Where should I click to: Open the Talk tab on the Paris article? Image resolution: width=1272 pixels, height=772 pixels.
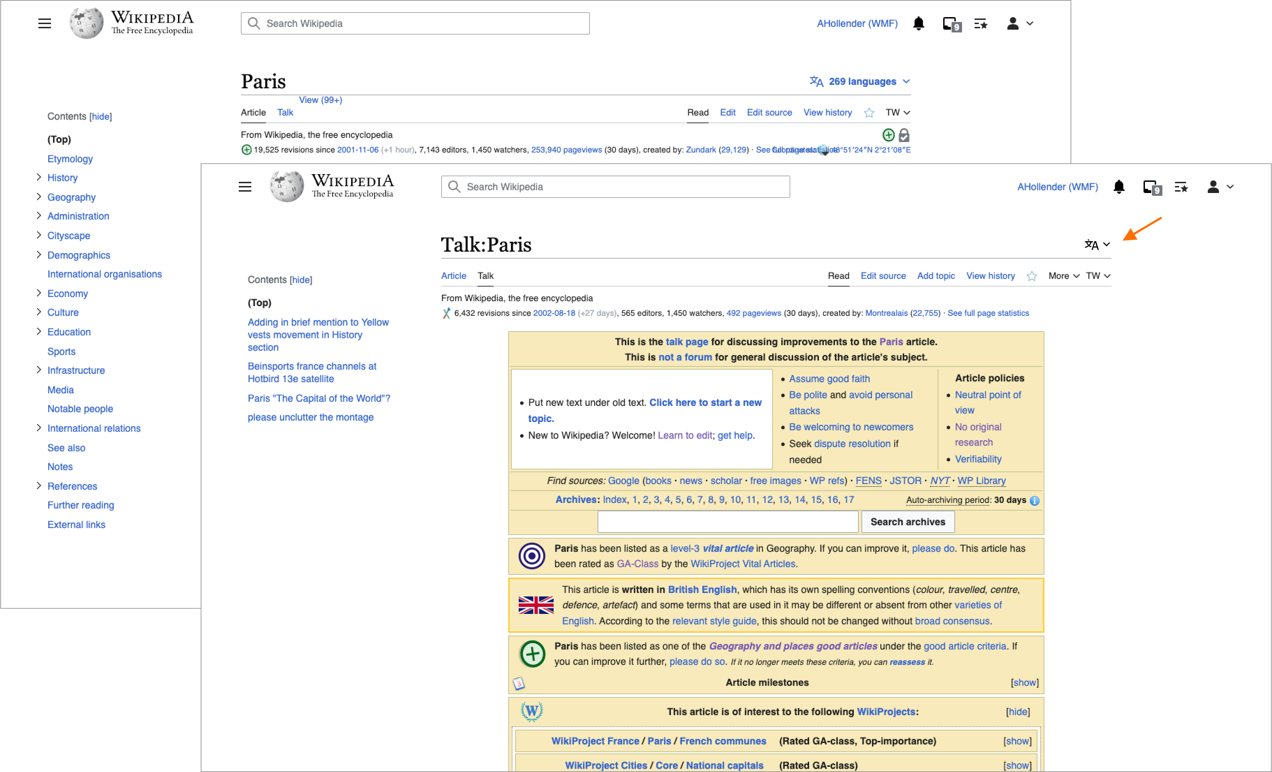[x=285, y=112]
